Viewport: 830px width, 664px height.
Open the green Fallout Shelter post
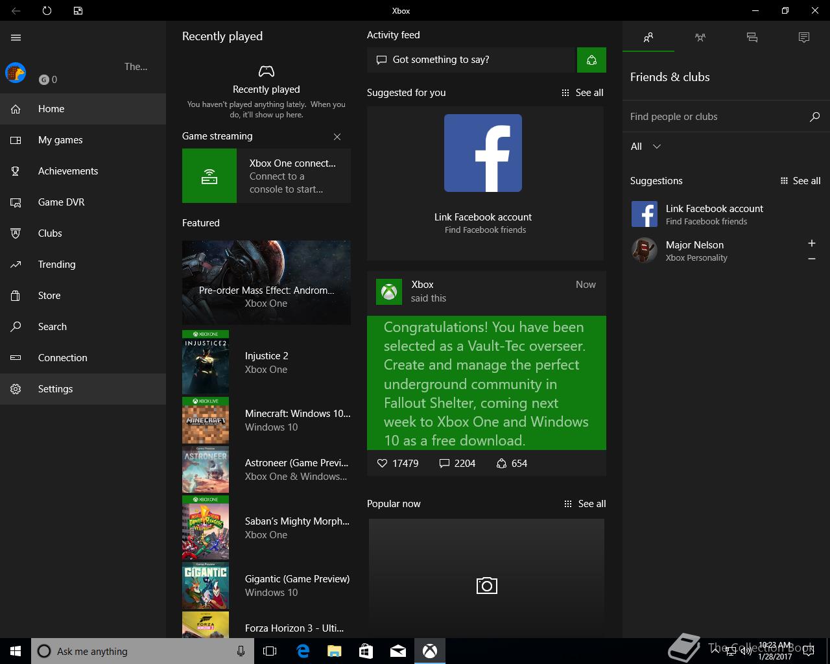point(486,383)
